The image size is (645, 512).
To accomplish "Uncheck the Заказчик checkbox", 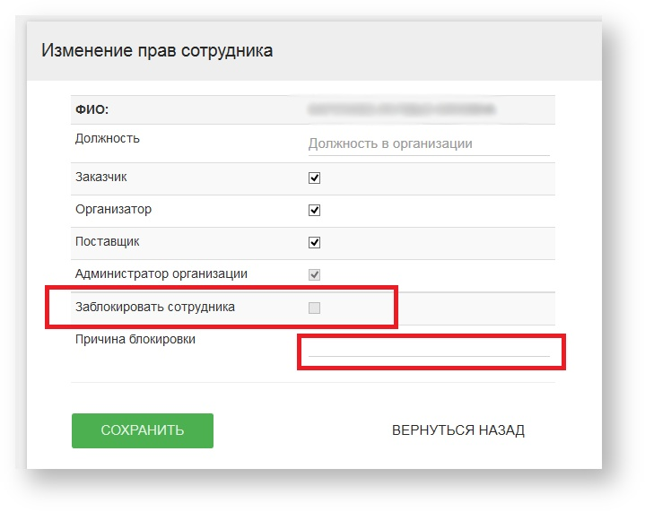I will (x=314, y=178).
